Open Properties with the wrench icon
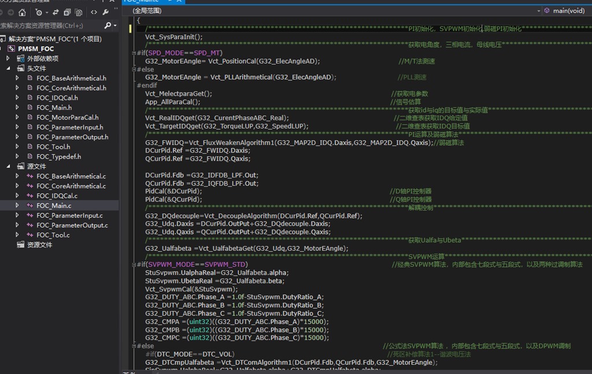592x374 pixels. point(106,12)
